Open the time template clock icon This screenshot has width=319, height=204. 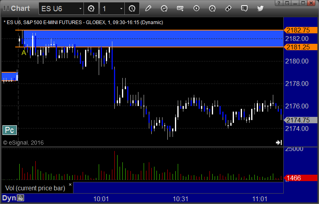pos(132,8)
